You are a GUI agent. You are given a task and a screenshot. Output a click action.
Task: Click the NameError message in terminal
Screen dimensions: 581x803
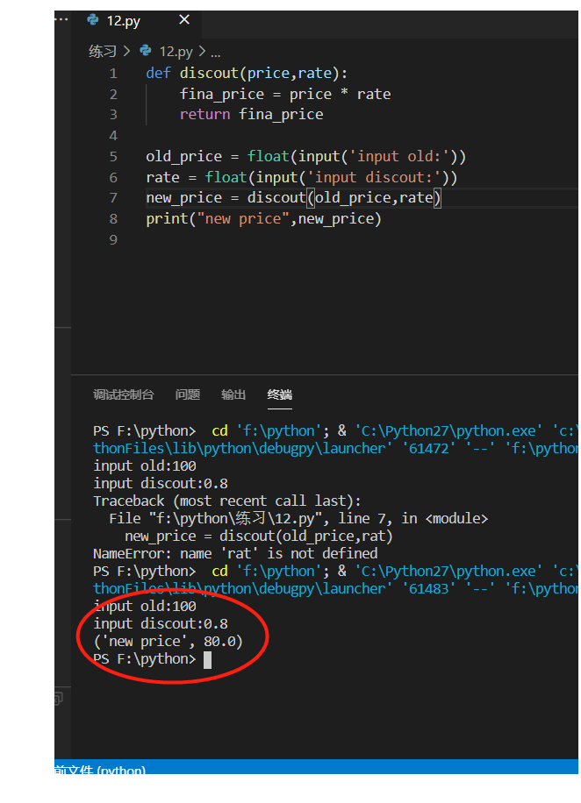pos(235,554)
